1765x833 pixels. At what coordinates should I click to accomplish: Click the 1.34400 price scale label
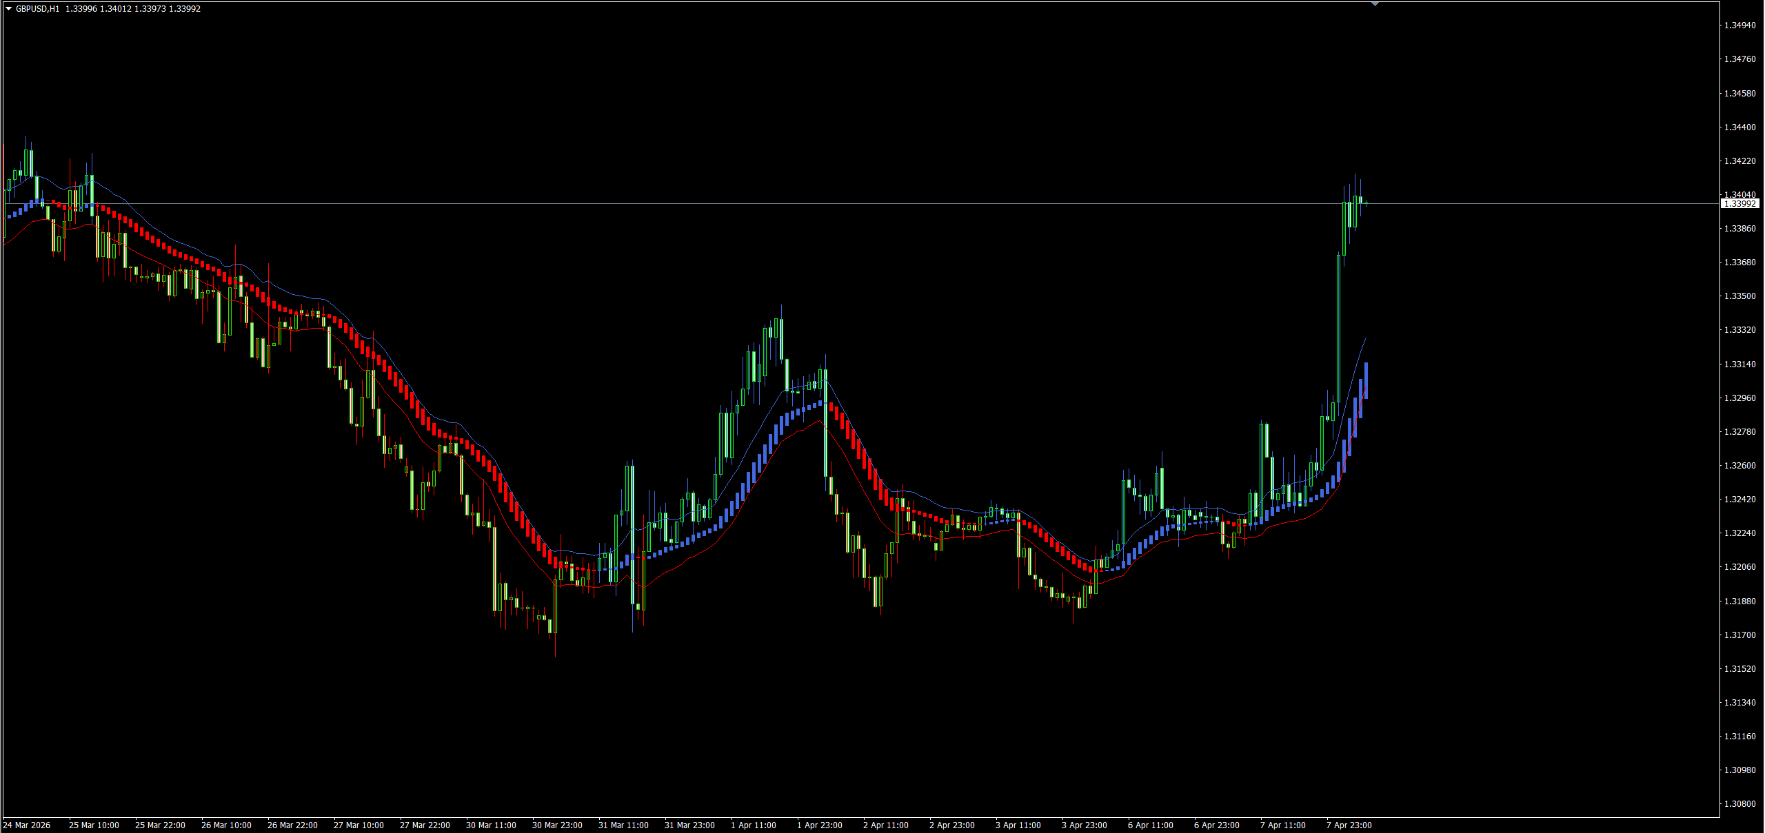tap(1739, 127)
